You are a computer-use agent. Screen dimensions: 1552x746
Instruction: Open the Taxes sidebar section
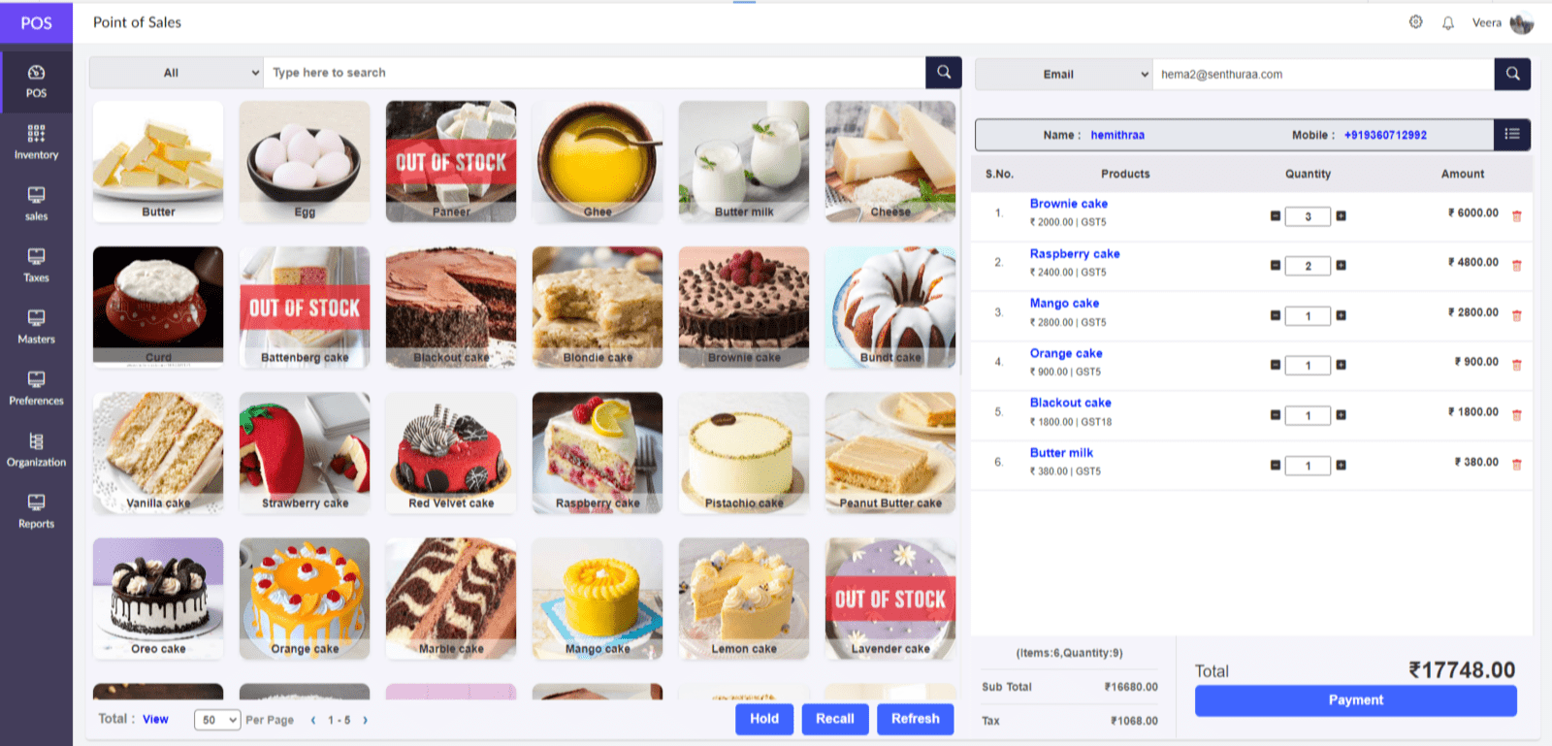pyautogui.click(x=36, y=265)
